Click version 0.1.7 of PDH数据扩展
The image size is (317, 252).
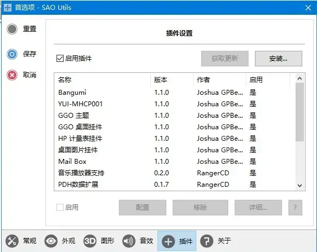(162, 185)
